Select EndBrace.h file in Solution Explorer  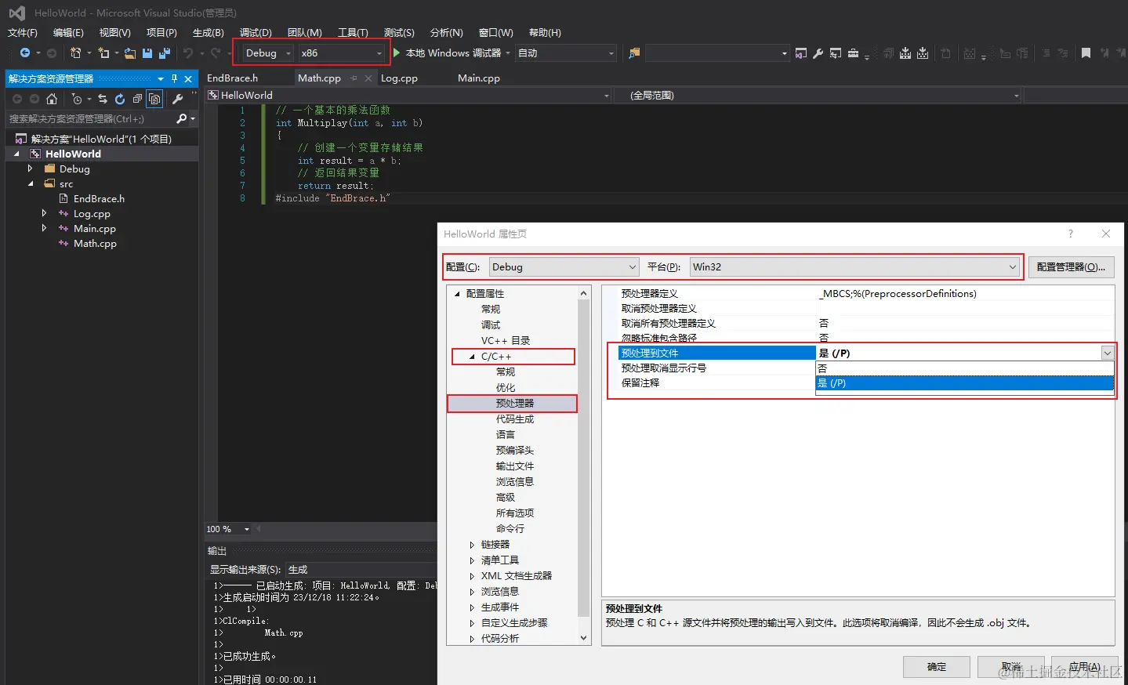pyautogui.click(x=99, y=199)
